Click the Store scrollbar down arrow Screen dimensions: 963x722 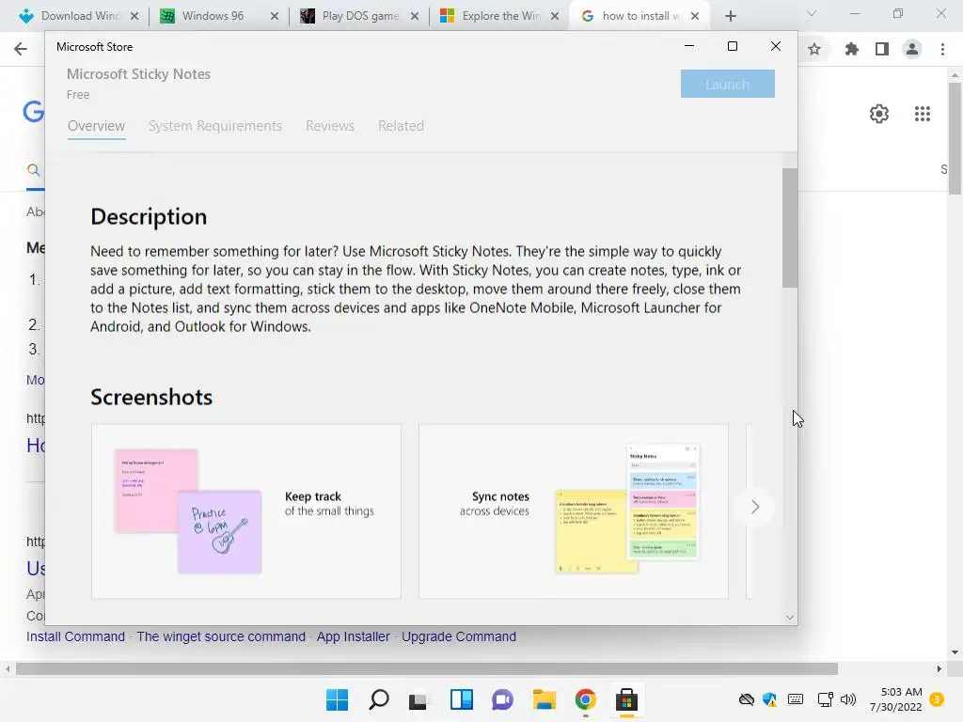pyautogui.click(x=790, y=617)
